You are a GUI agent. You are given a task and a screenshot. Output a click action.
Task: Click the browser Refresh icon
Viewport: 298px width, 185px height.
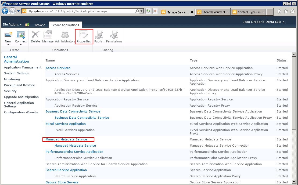(x=148, y=11)
